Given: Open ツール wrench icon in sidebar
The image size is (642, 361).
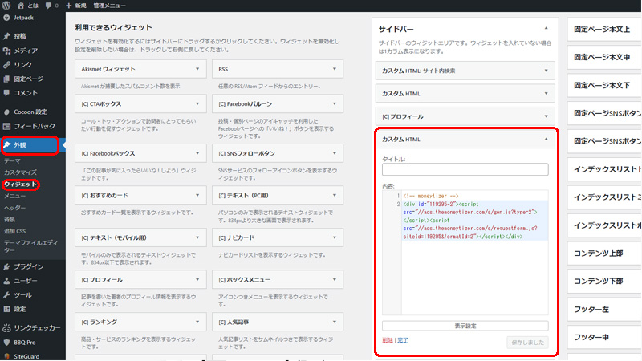Looking at the screenshot, I should coord(7,294).
